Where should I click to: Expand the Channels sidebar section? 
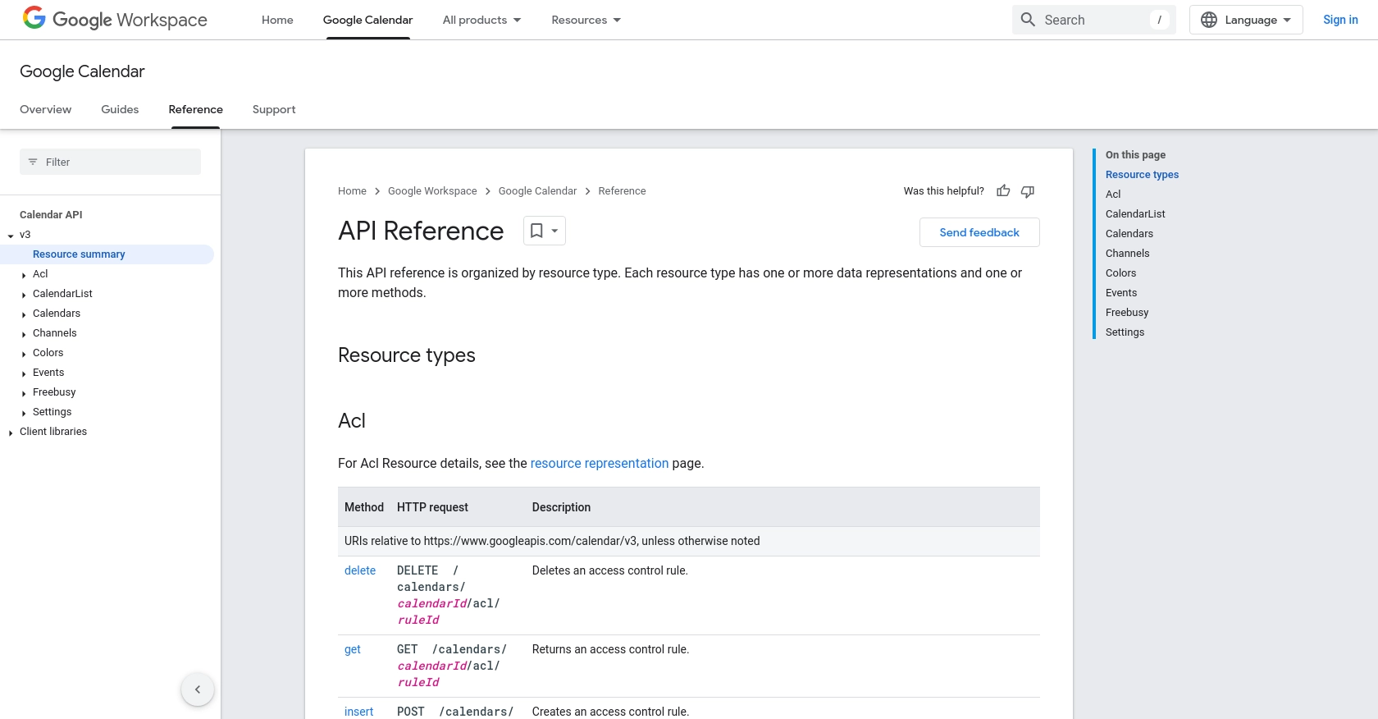24,334
